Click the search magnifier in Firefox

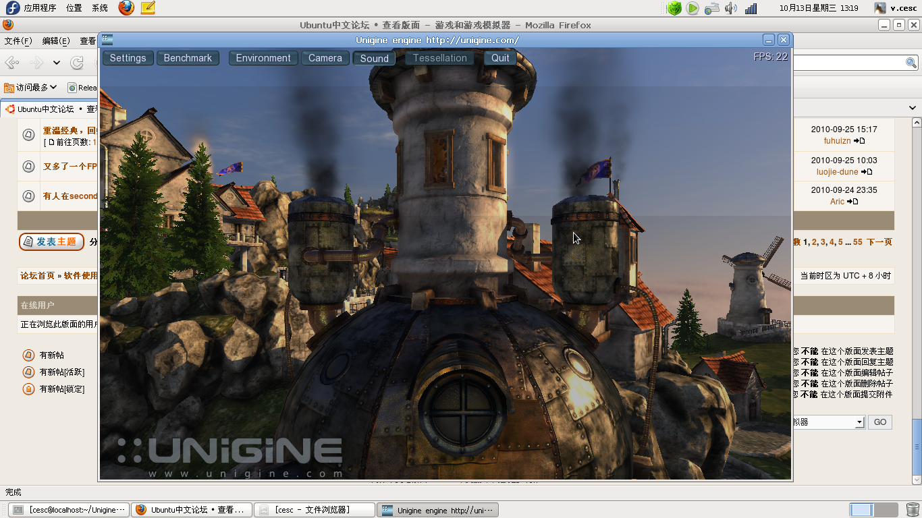(911, 63)
